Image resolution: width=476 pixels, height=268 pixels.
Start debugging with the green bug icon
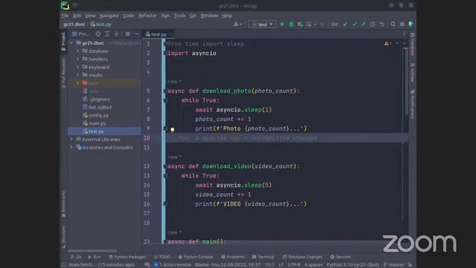tap(291, 25)
